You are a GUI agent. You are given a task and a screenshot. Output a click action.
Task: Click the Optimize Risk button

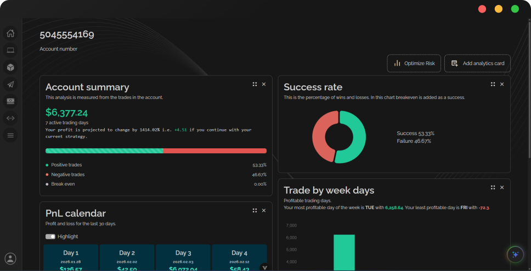pyautogui.click(x=414, y=64)
